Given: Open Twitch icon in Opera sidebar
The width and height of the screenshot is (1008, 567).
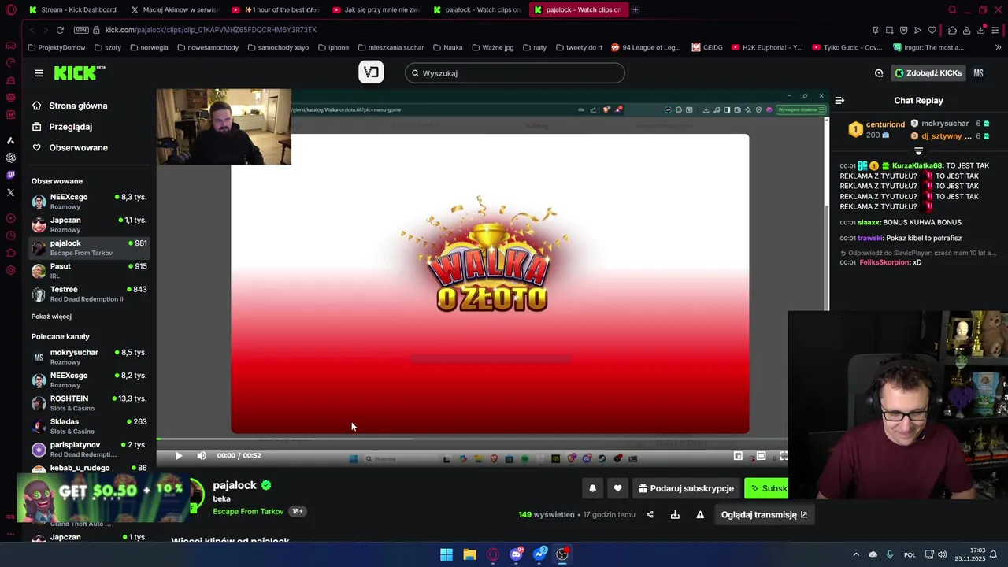Looking at the screenshot, I should coord(10,175).
